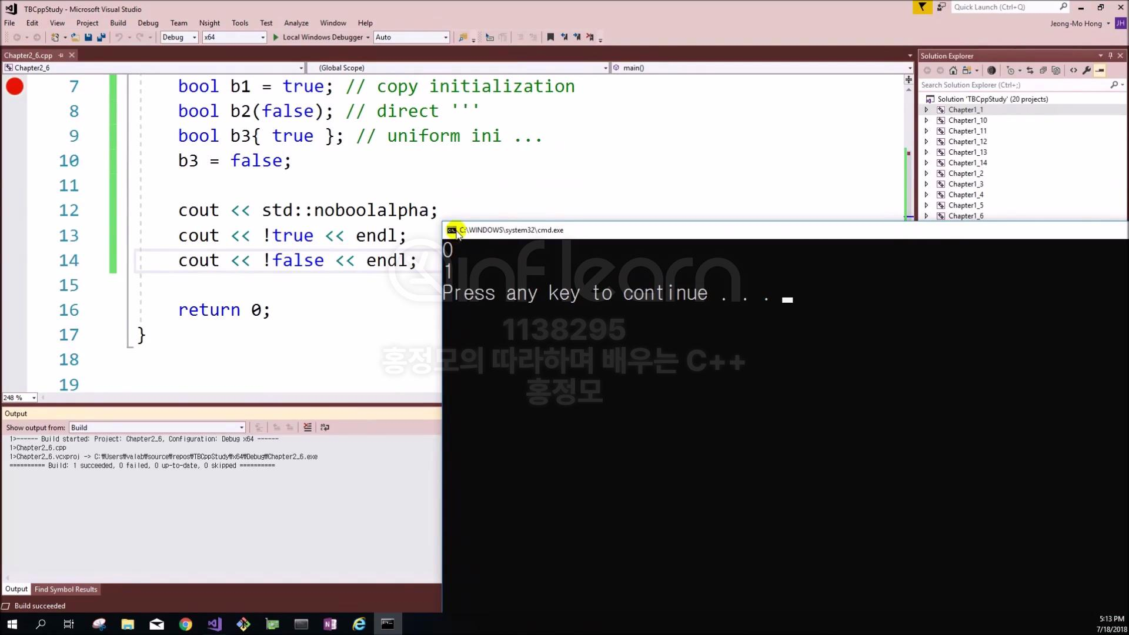Click Solution Explorer Home icon
The width and height of the screenshot is (1129, 635).
(953, 71)
